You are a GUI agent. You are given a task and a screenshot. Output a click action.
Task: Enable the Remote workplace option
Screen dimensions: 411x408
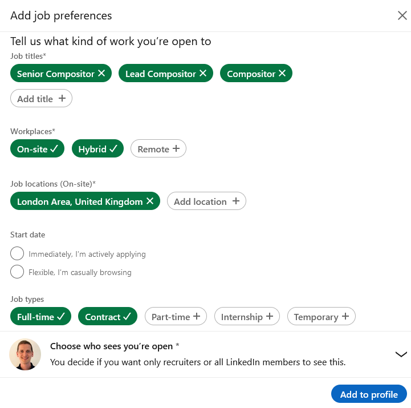(158, 149)
